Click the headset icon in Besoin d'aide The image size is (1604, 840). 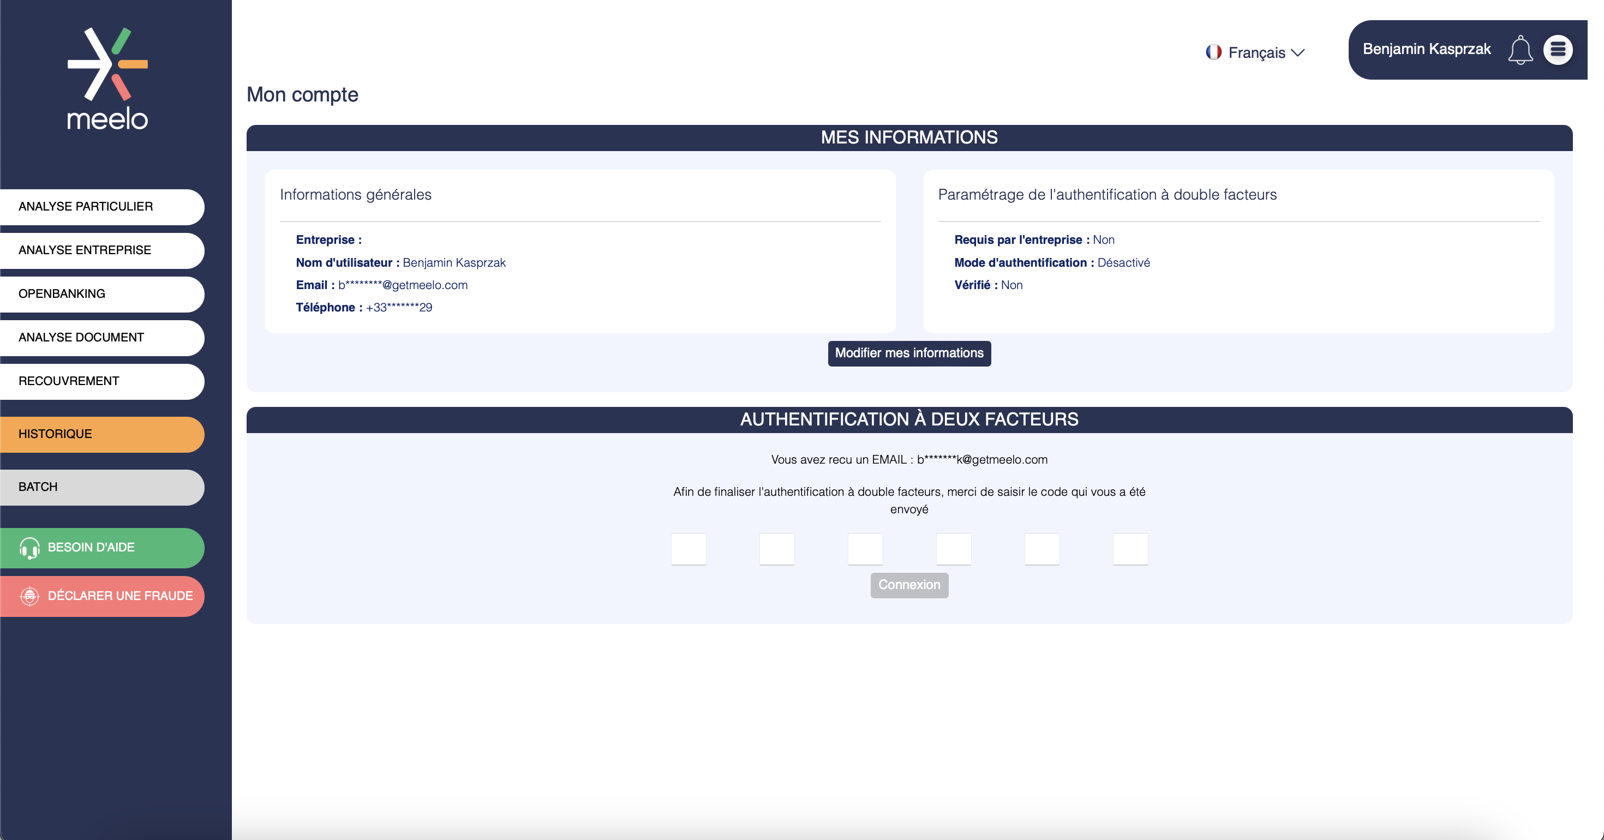[29, 548]
